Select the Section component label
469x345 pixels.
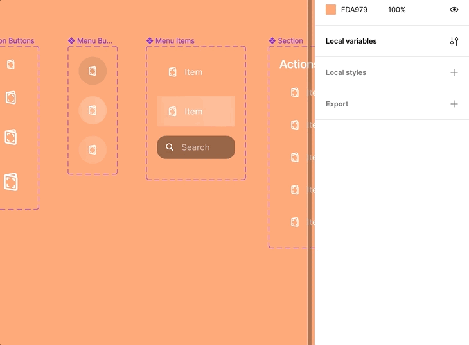pos(290,40)
